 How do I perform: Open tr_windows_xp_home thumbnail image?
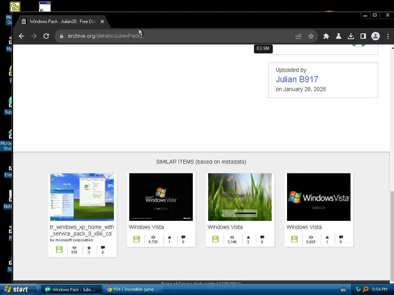click(82, 197)
